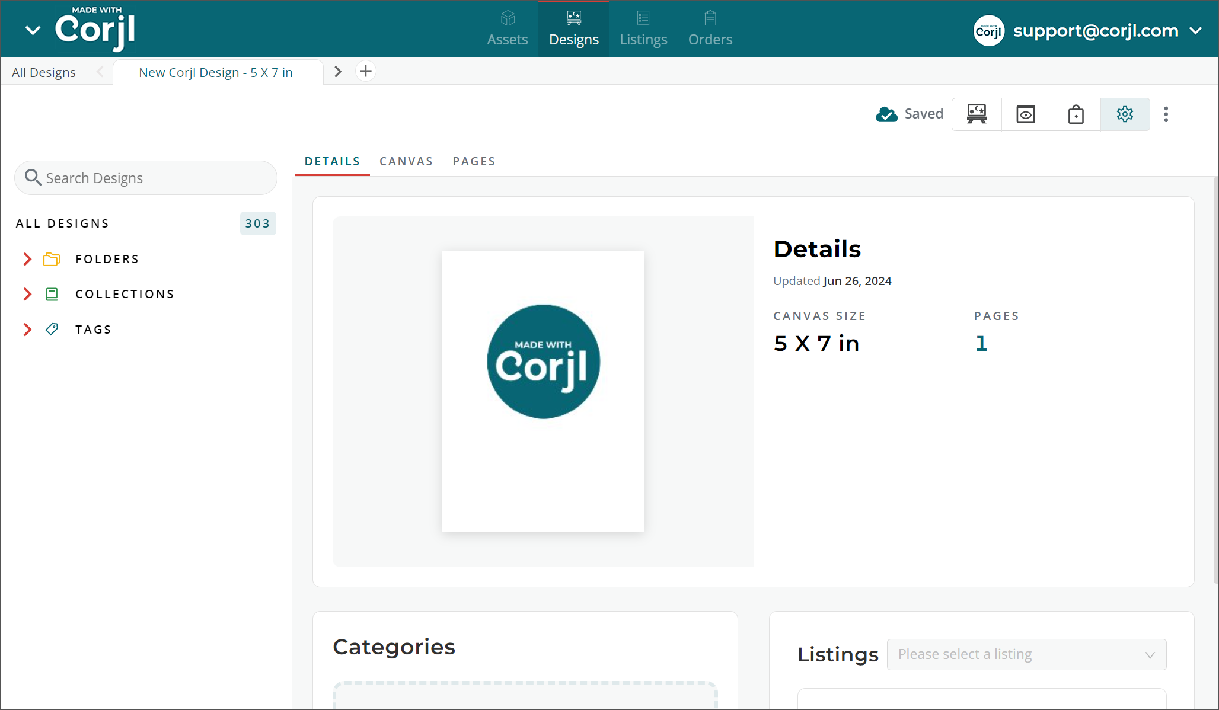
Task: Go to the Orders section
Action: [x=710, y=28]
